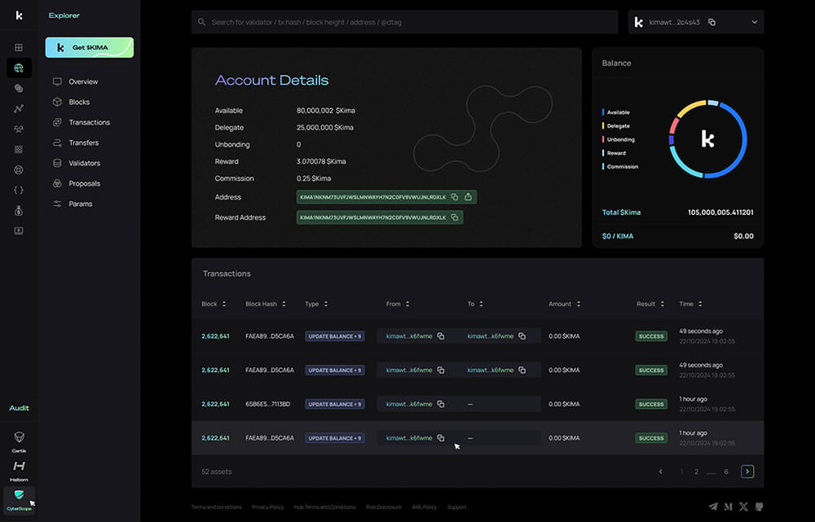
Task: Copy To address in first transaction row
Action: pos(522,336)
